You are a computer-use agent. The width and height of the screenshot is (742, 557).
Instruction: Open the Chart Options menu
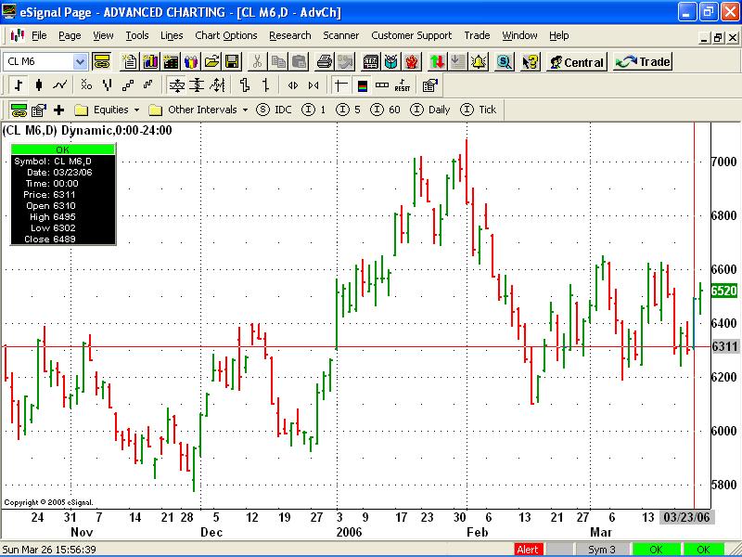225,35
